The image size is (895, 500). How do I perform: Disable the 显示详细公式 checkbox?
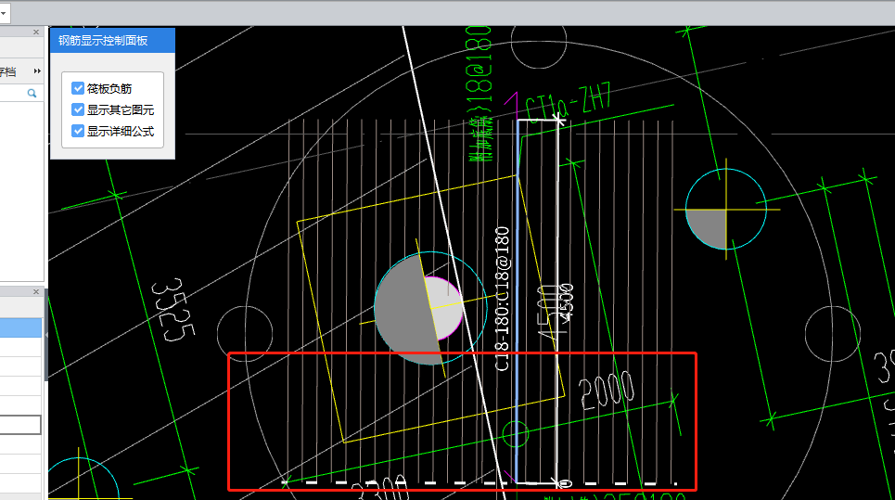(x=78, y=132)
